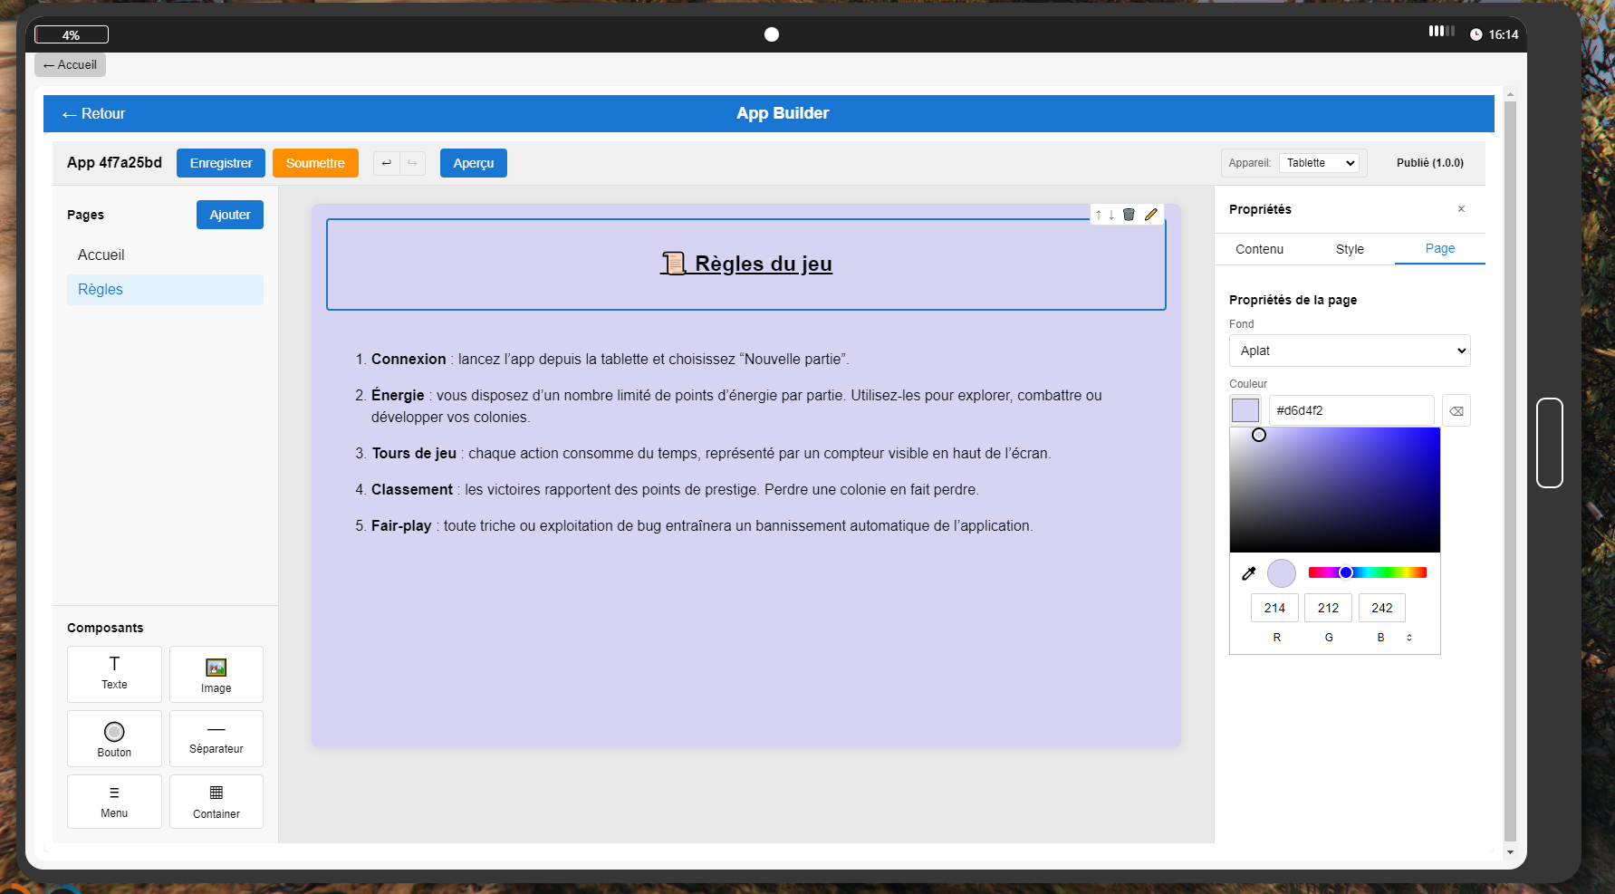Edit the title using the pencil icon
Screen dimensions: 1615x894
[x=1151, y=215]
